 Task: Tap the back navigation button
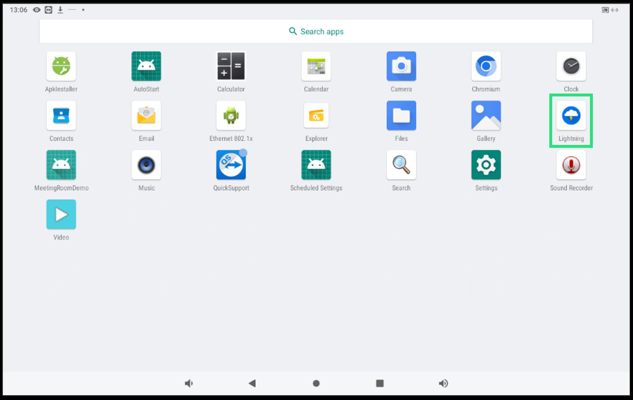252,383
